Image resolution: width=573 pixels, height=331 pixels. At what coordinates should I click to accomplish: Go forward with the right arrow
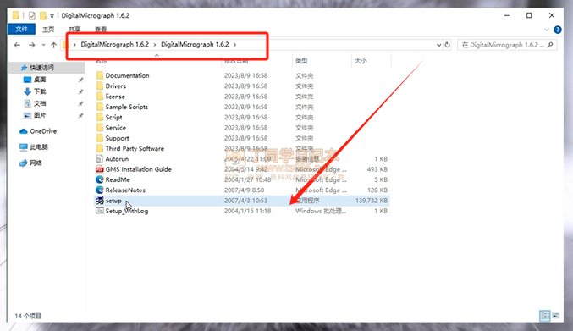tap(32, 45)
